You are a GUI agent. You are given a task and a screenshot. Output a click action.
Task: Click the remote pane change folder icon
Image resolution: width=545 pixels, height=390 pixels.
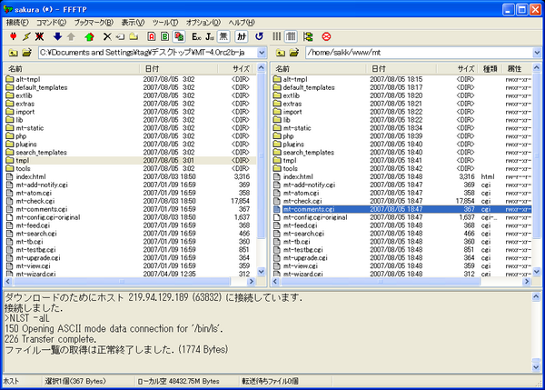click(x=294, y=53)
